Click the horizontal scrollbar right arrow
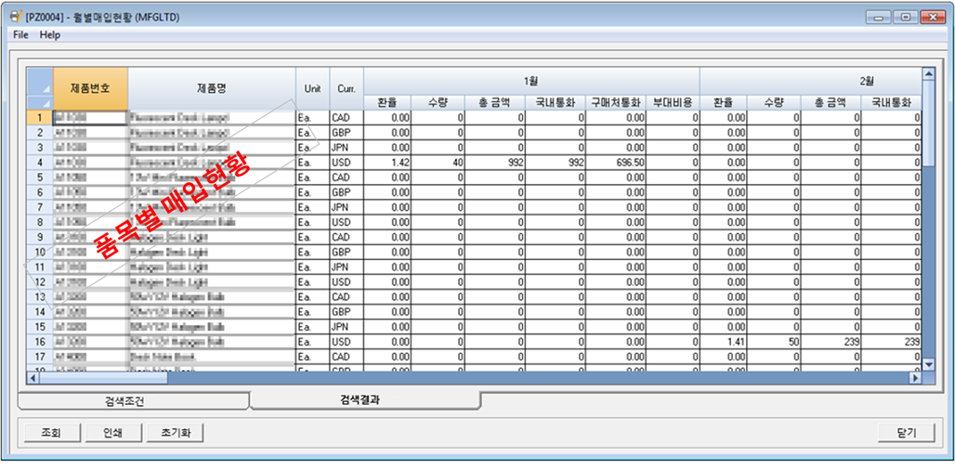Screen dimensions: 955x470 (915, 378)
